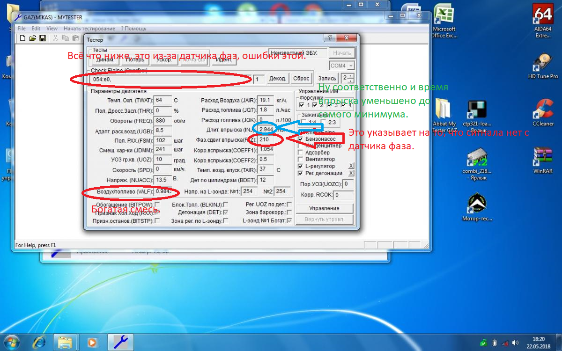Click the Пор.УОЗ(UOZC) input field
The height and width of the screenshot is (351, 562).
(x=348, y=184)
